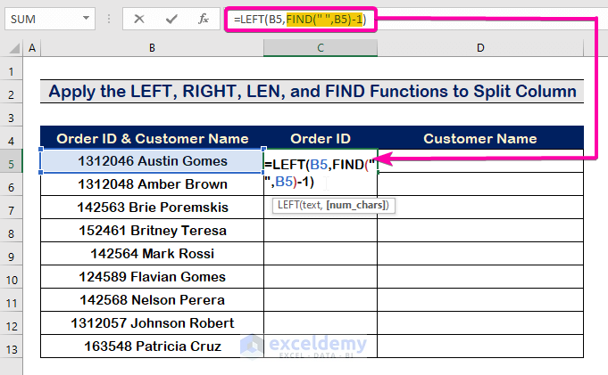Open the Insert Function fx dialog
The image size is (608, 375).
pos(204,18)
